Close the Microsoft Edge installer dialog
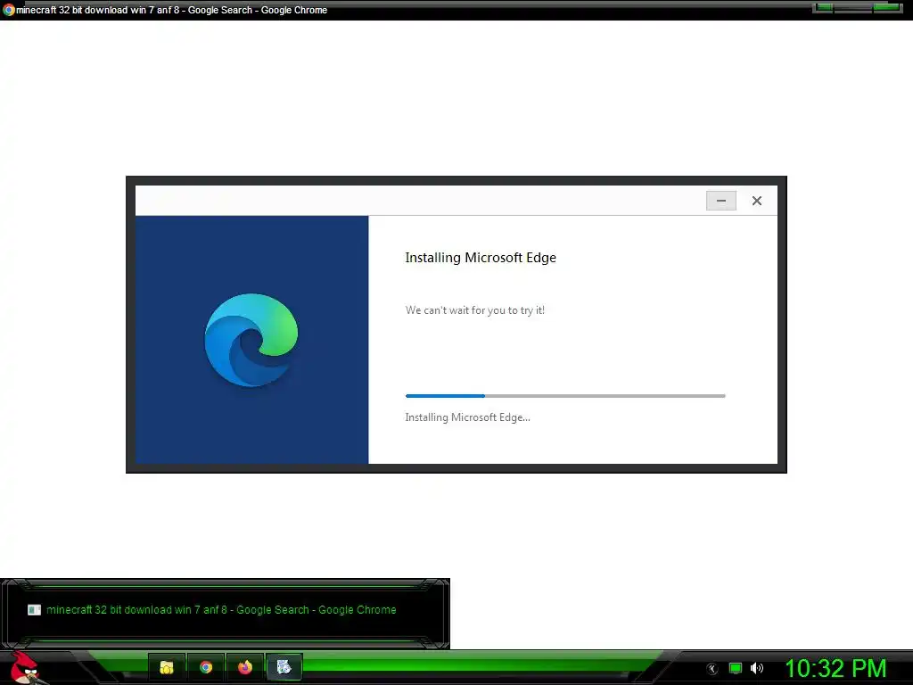The width and height of the screenshot is (913, 685). [x=756, y=201]
